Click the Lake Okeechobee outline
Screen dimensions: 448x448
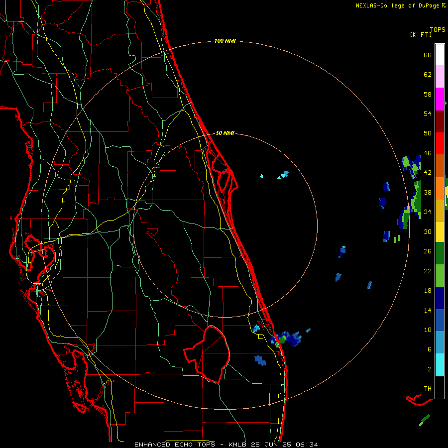207,354
